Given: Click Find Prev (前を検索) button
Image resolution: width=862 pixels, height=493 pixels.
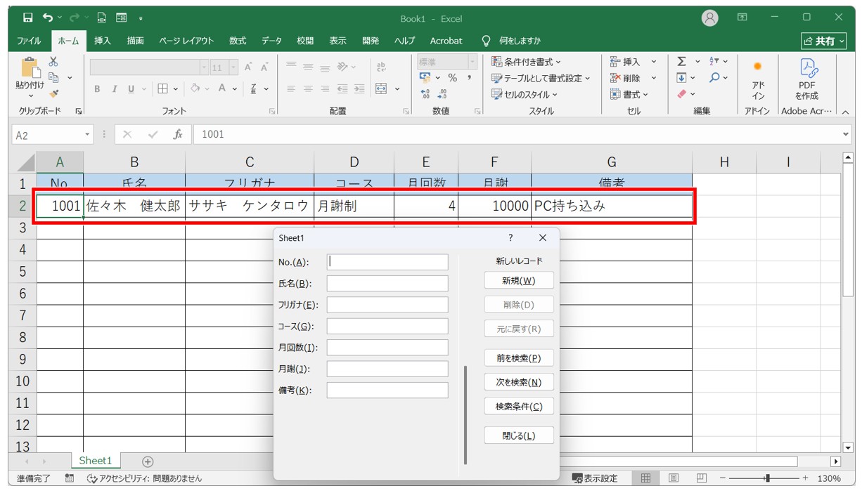Looking at the screenshot, I should [519, 357].
